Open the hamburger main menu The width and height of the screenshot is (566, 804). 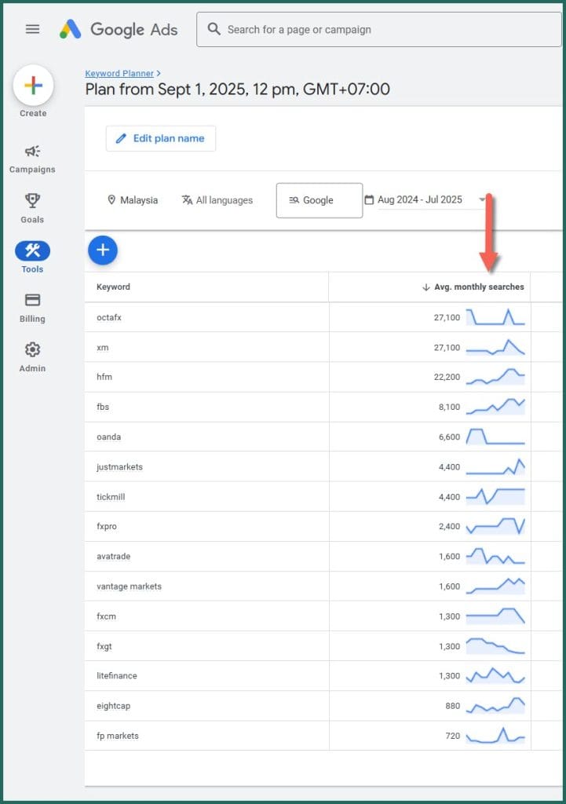coord(32,29)
